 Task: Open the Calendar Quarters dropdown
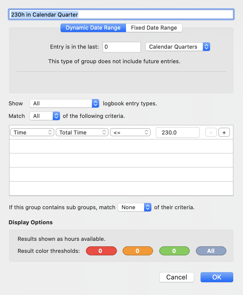pos(178,47)
